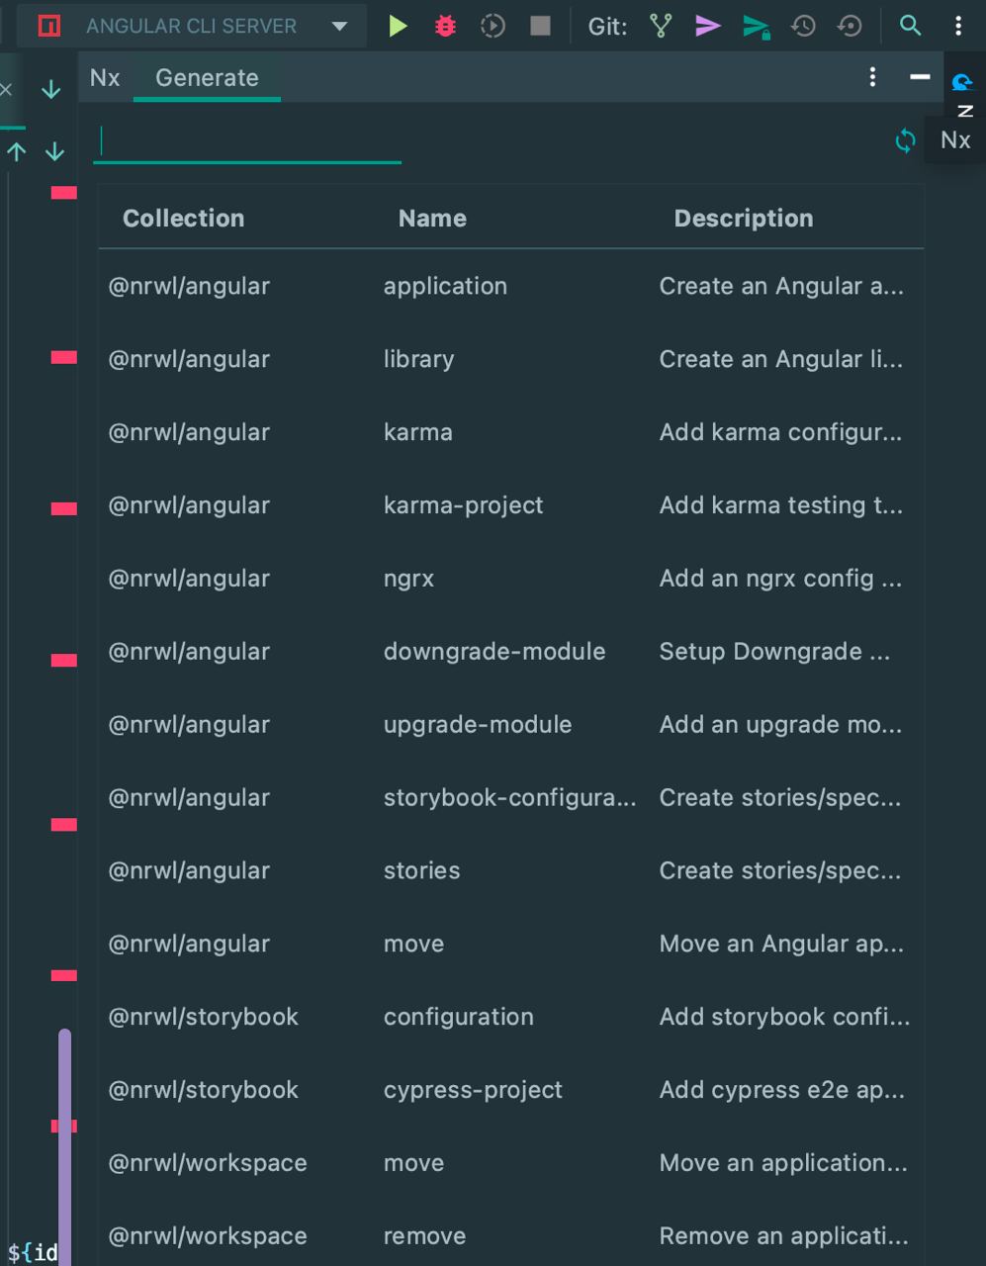Sort by Collection column header
Viewport: 986px width, 1266px height.
pyautogui.click(x=183, y=219)
